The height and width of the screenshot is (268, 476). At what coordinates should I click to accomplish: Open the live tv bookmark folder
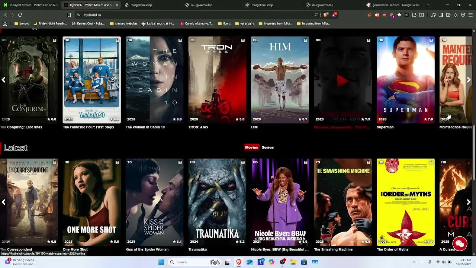[225, 23]
